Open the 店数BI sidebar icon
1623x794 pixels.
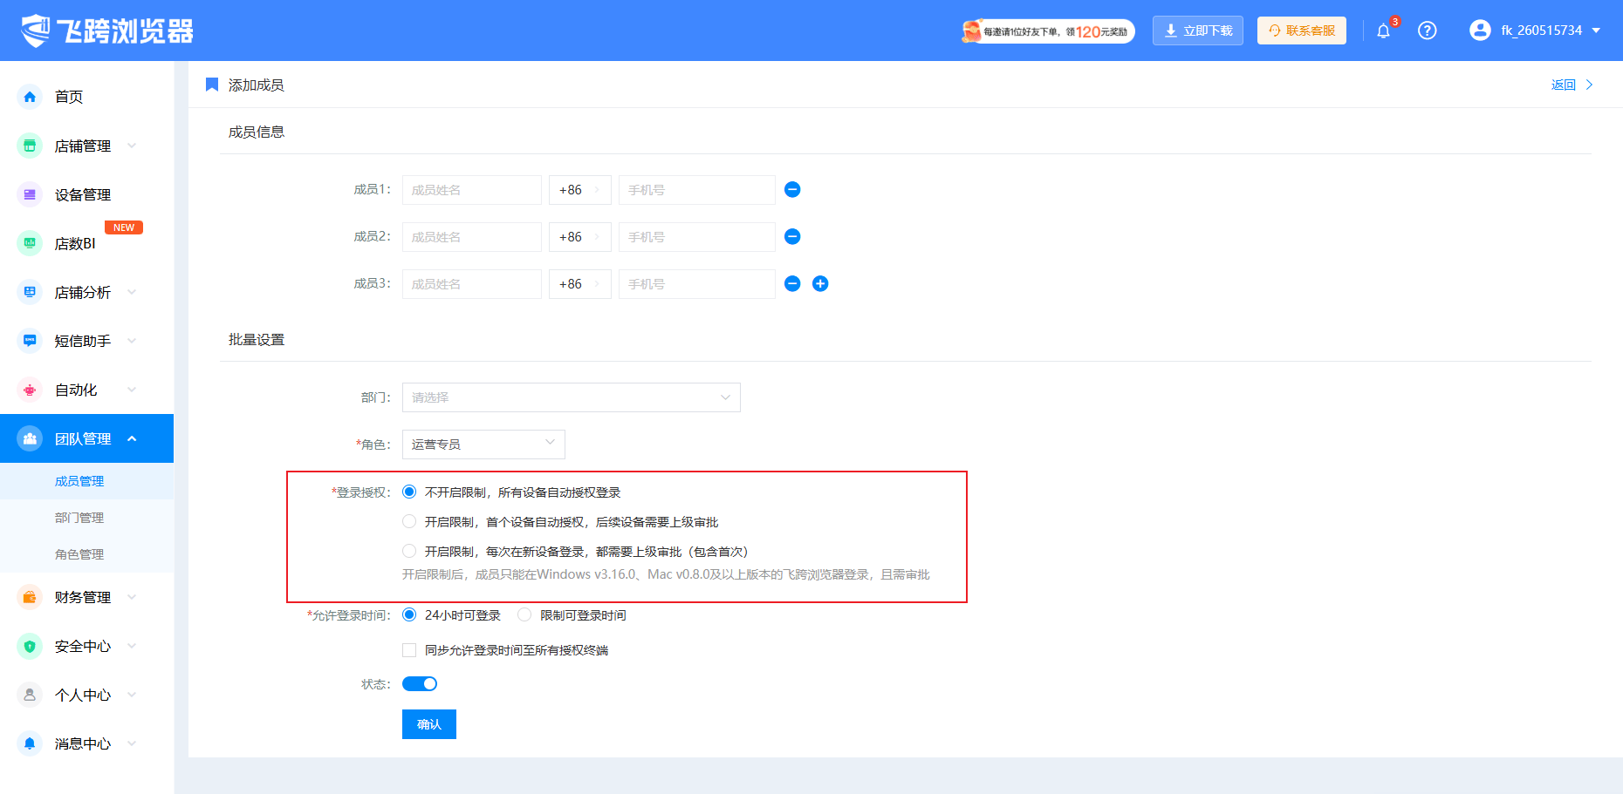click(x=30, y=243)
